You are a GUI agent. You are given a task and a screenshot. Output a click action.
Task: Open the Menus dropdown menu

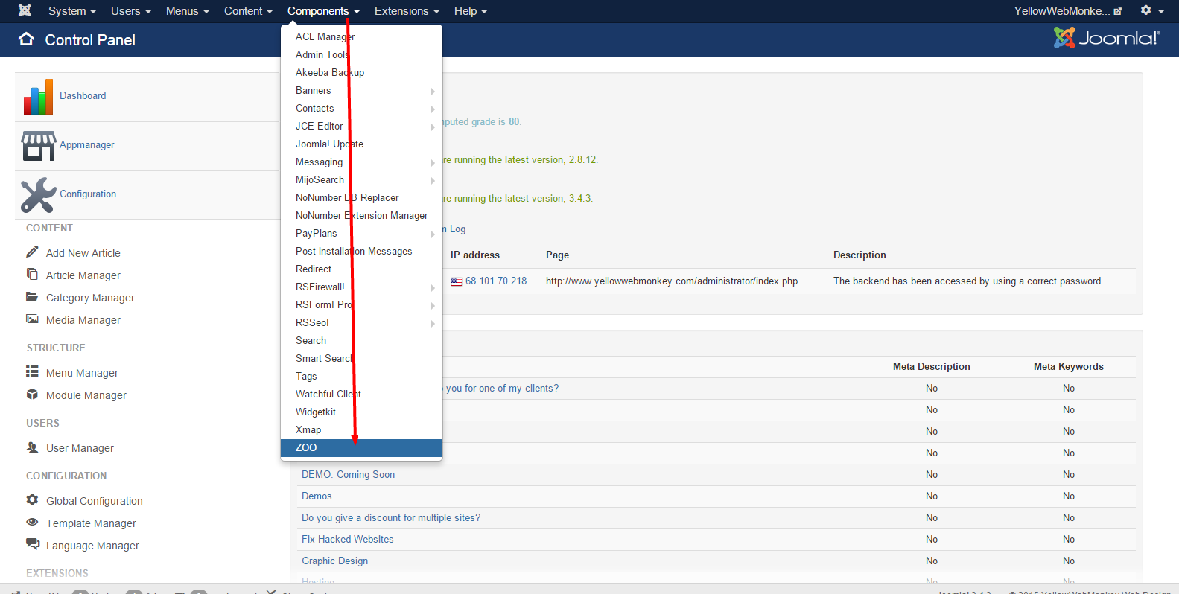point(187,11)
